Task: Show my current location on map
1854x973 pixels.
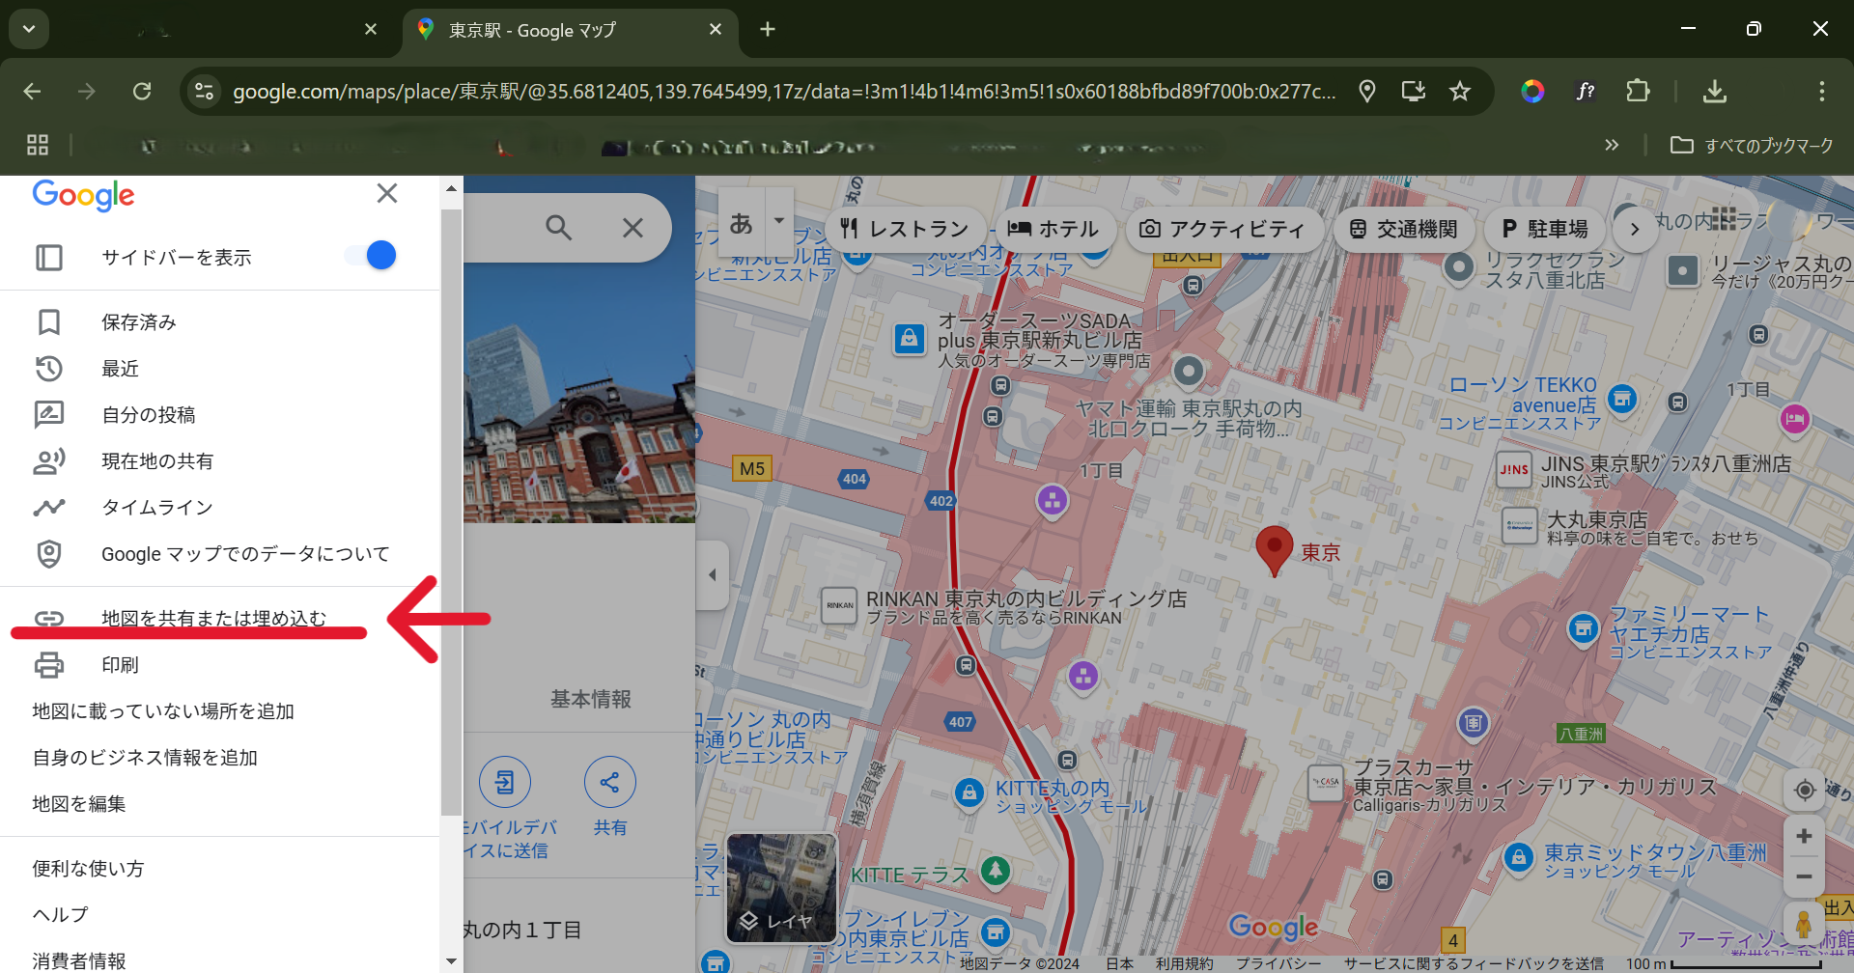Action: [1804, 791]
